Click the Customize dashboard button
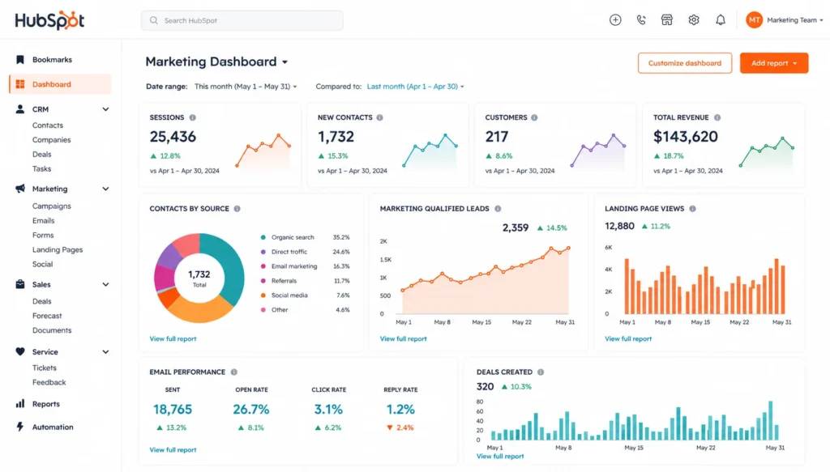The width and height of the screenshot is (830, 472). click(x=684, y=63)
